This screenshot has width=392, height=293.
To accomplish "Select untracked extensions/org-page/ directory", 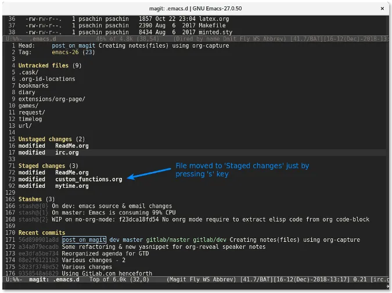I will [52, 99].
